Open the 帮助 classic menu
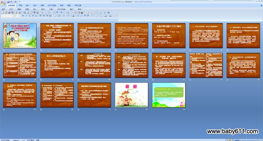Image resolution: width=263 pixels, height=141 pixels. tap(80, 9)
